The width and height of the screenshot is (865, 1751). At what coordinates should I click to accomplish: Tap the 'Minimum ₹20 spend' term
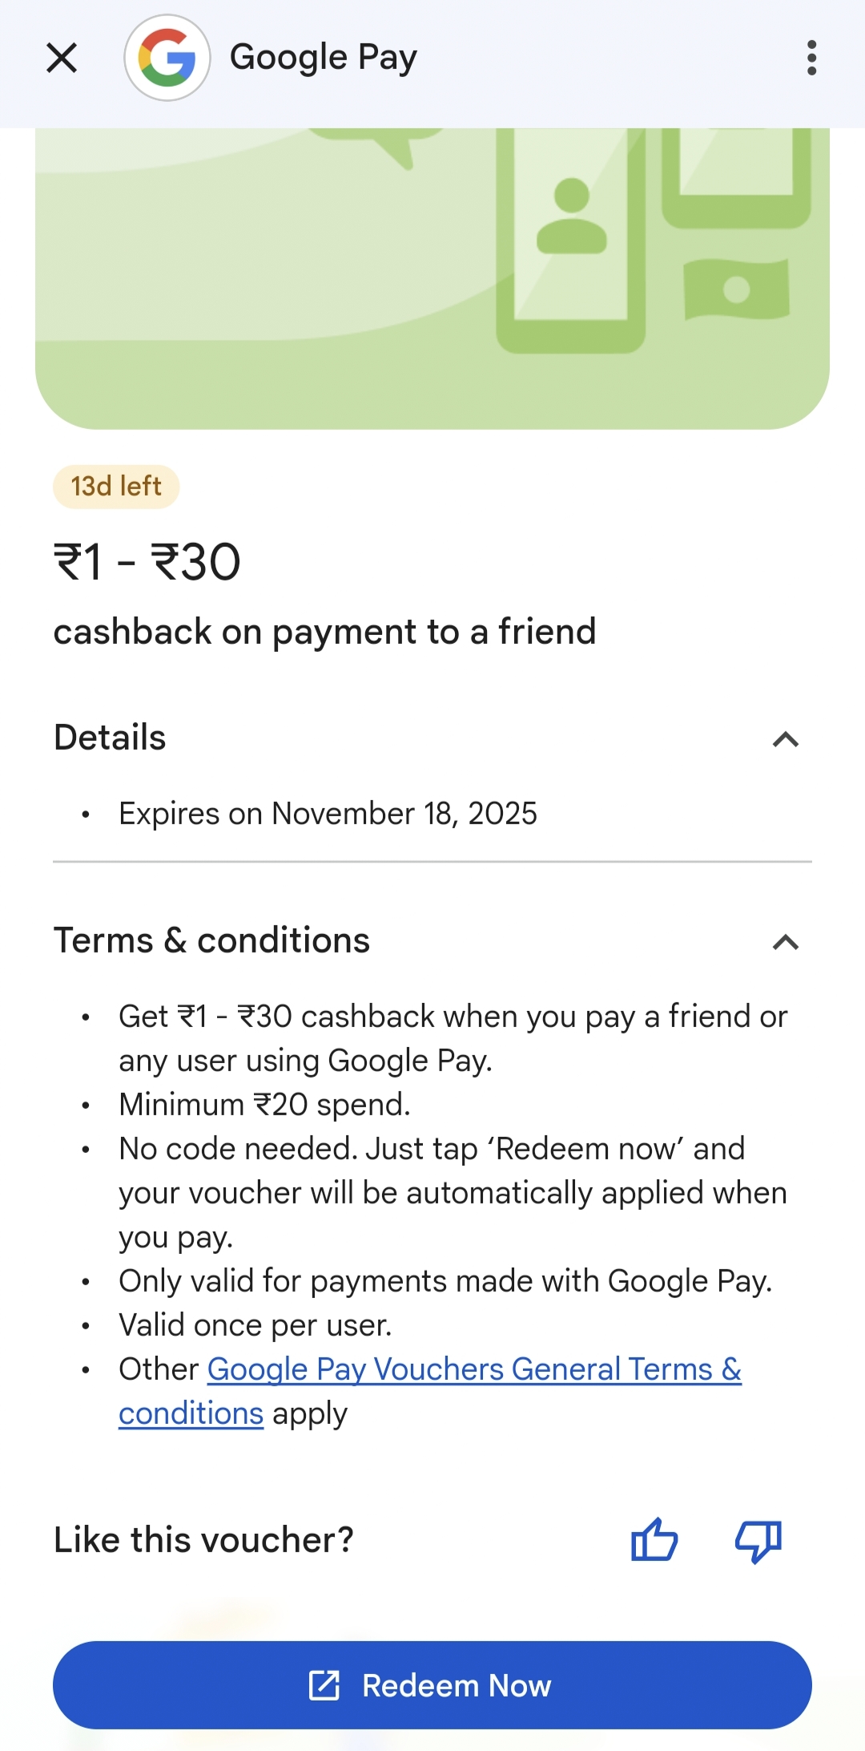coord(264,1105)
